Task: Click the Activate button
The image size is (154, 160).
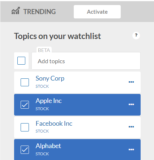Action: point(97,12)
